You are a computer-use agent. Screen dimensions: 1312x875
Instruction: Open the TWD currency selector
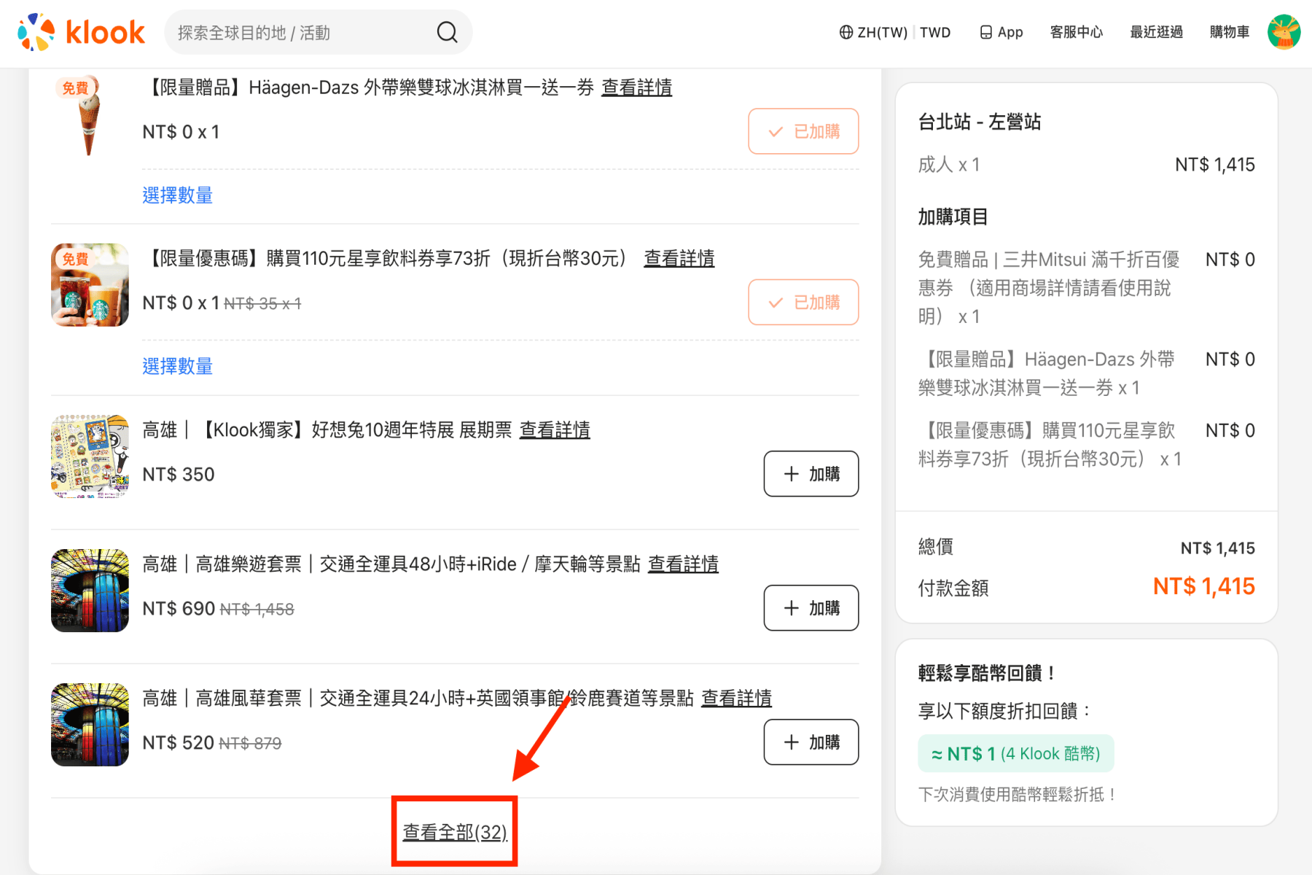(x=935, y=32)
